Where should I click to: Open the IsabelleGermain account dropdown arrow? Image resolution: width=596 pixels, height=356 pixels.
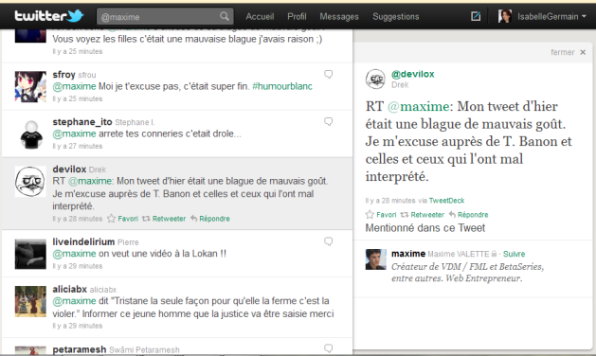point(584,17)
